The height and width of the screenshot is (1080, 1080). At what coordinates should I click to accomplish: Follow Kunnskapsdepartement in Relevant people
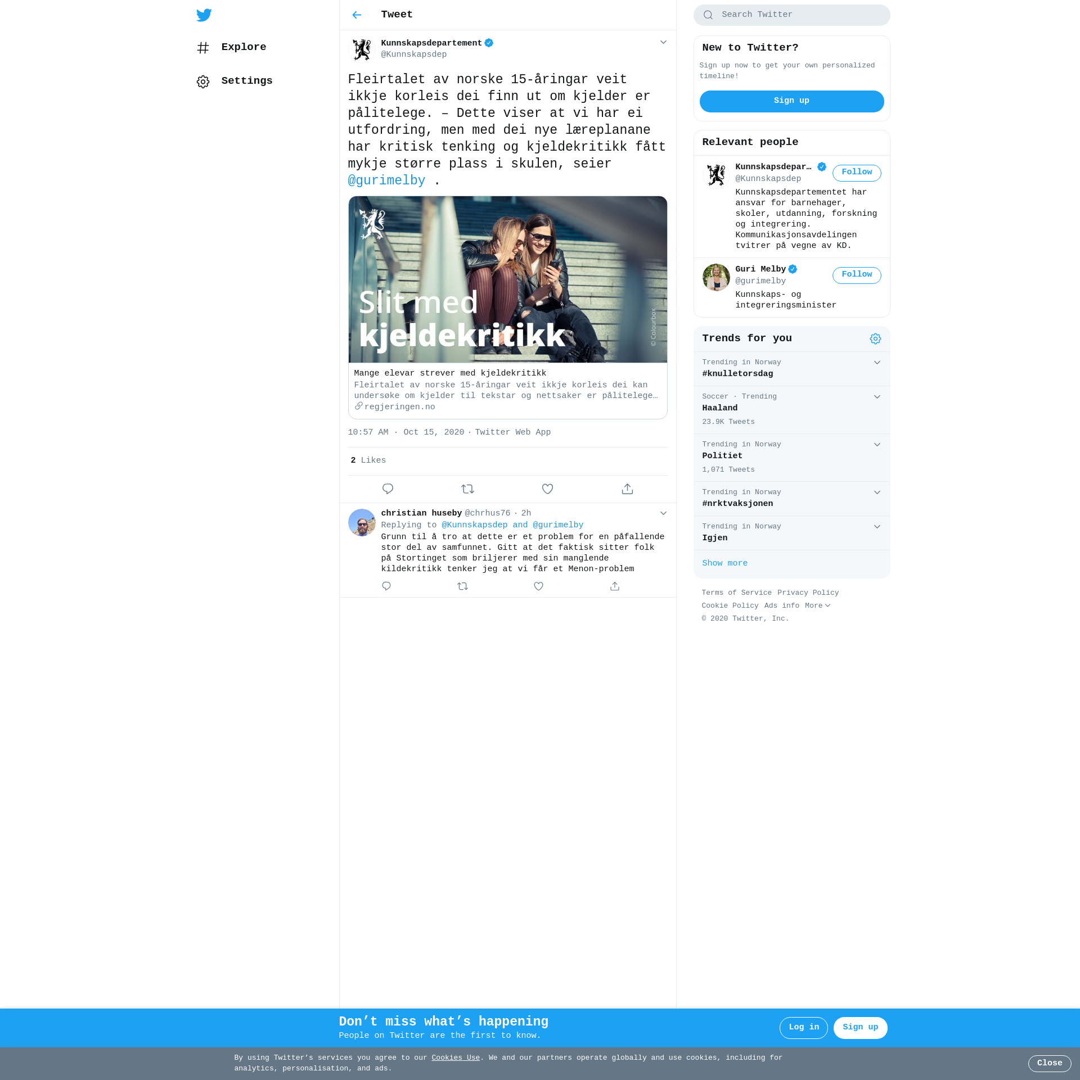click(x=856, y=173)
